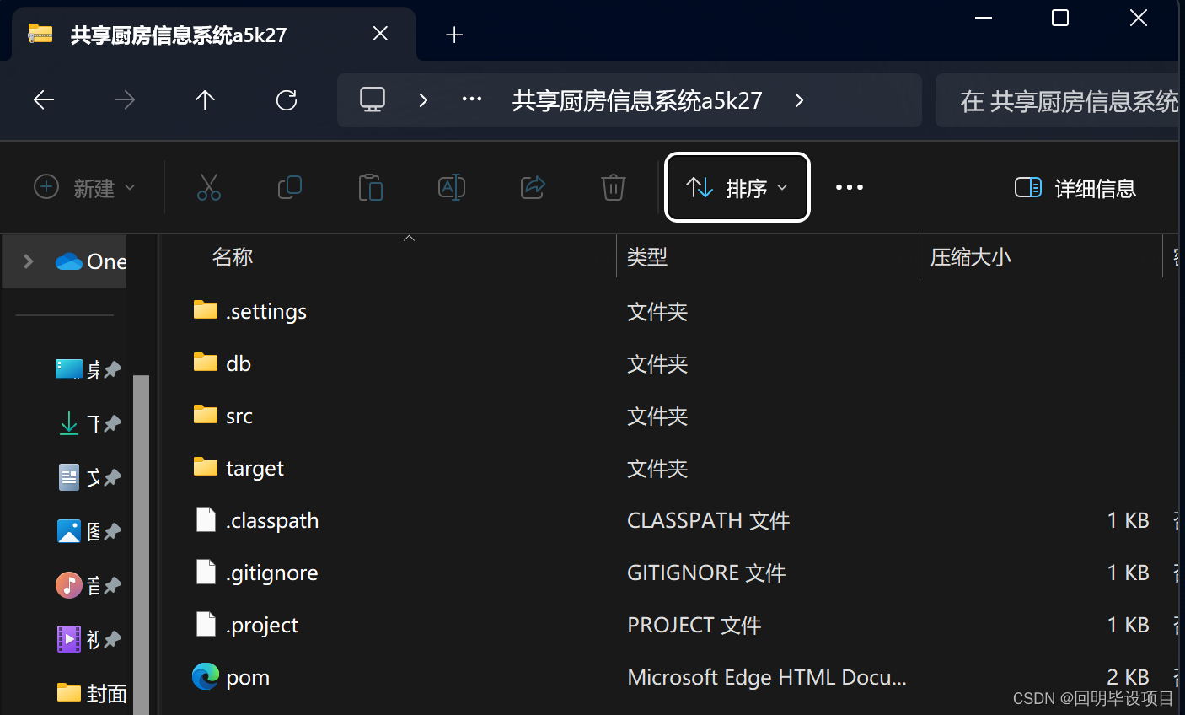Open the See more options menu
1185x715 pixels.
pos(849,187)
